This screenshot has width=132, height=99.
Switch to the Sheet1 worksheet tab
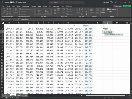pyautogui.click(x=19, y=95)
